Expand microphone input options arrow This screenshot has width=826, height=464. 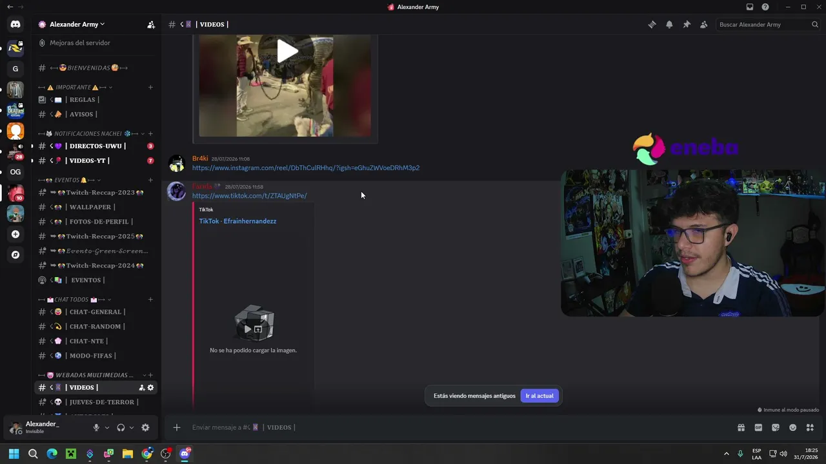coord(107,427)
